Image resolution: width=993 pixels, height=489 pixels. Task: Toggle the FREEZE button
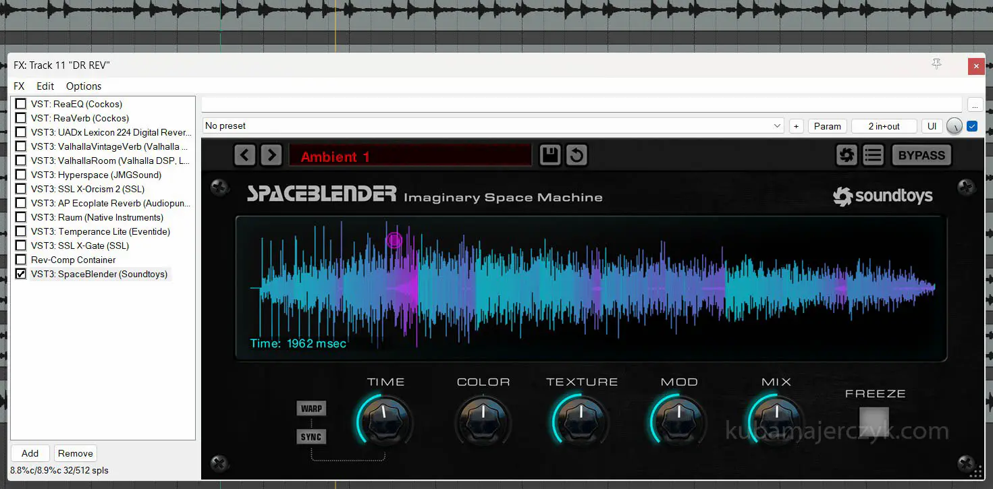874,420
